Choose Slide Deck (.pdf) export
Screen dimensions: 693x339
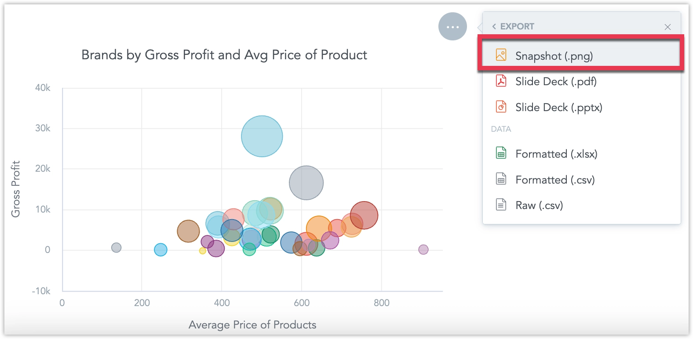(x=556, y=82)
